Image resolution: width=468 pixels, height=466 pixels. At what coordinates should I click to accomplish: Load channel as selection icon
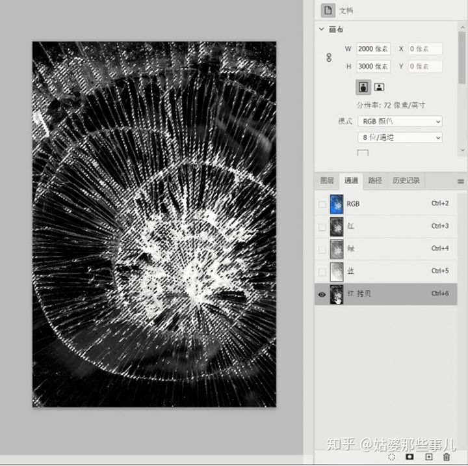point(392,457)
